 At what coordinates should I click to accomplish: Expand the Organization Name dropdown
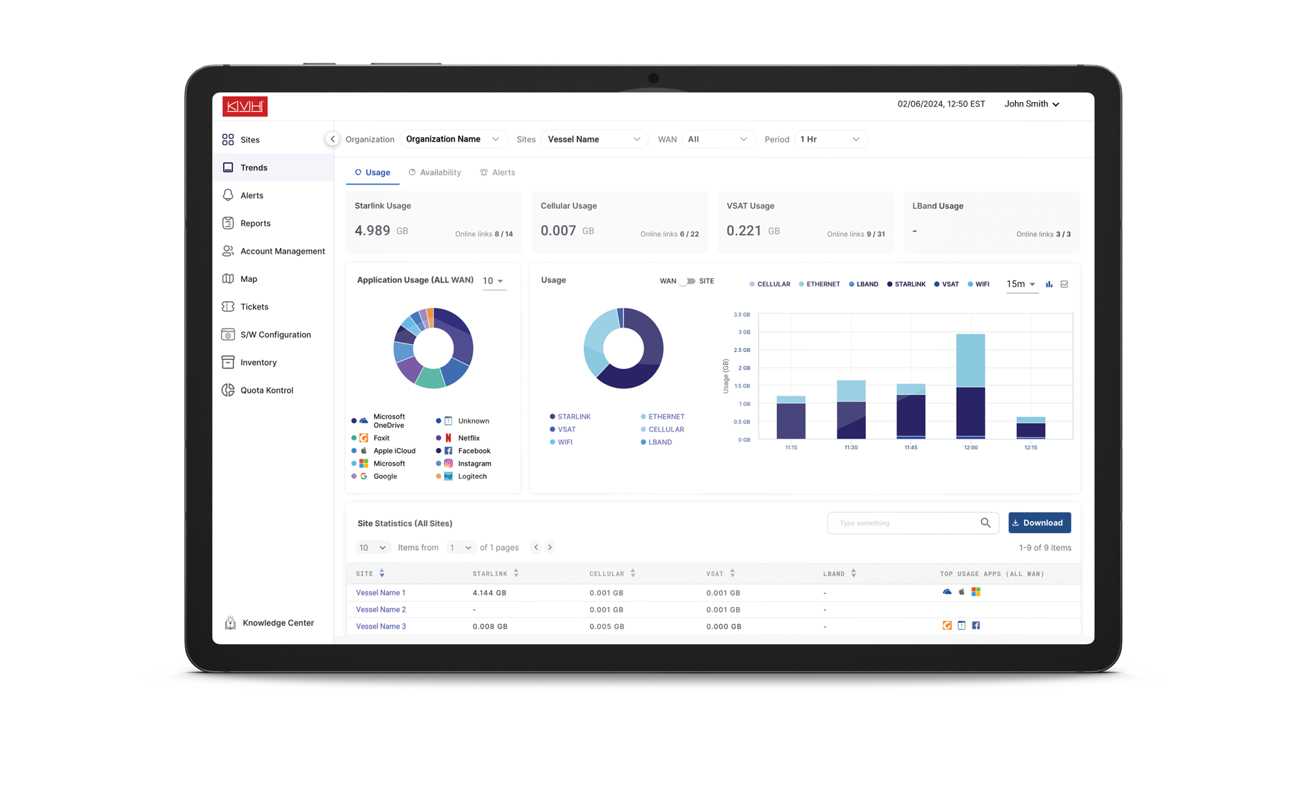[453, 139]
